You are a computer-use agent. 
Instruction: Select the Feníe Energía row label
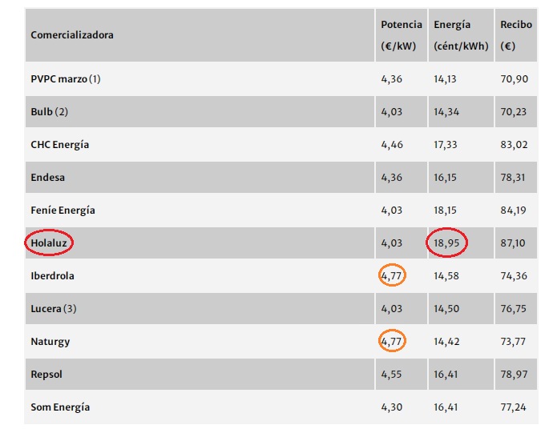(63, 210)
